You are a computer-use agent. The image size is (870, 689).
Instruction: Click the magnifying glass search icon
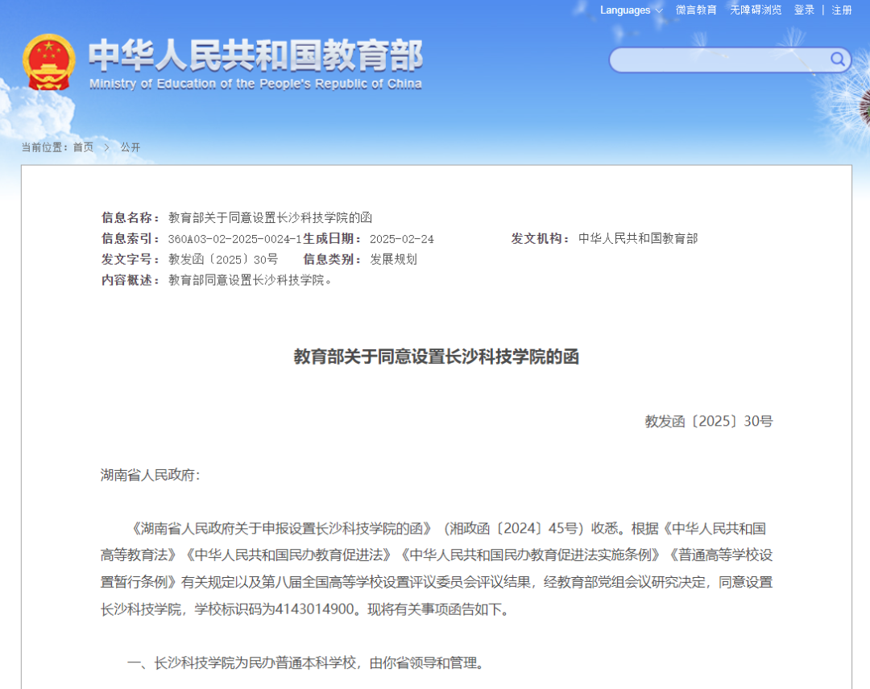point(837,60)
